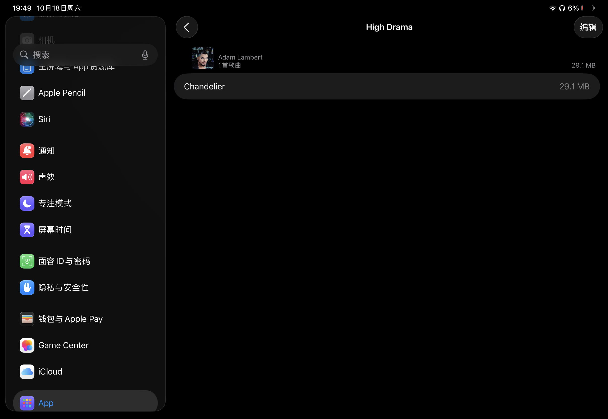Open the Siri icon
The height and width of the screenshot is (419, 608).
[27, 119]
